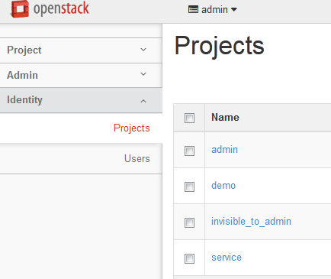Expand the Admin sidebar section chevron
This screenshot has width=331, height=279.
coord(143,74)
